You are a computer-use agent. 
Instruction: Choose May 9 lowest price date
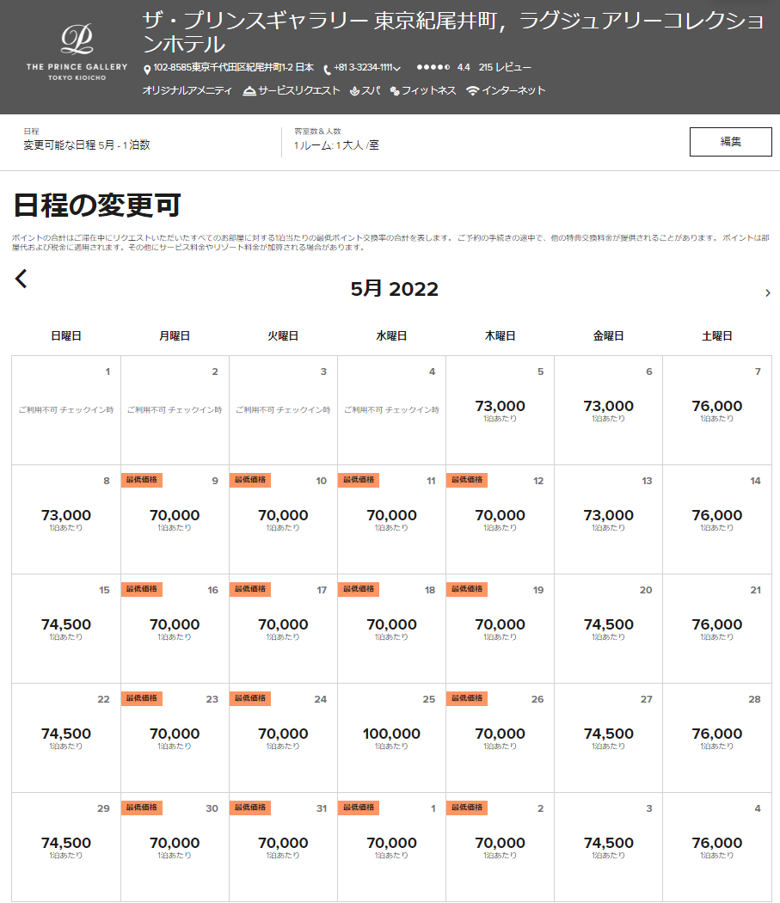(x=175, y=519)
